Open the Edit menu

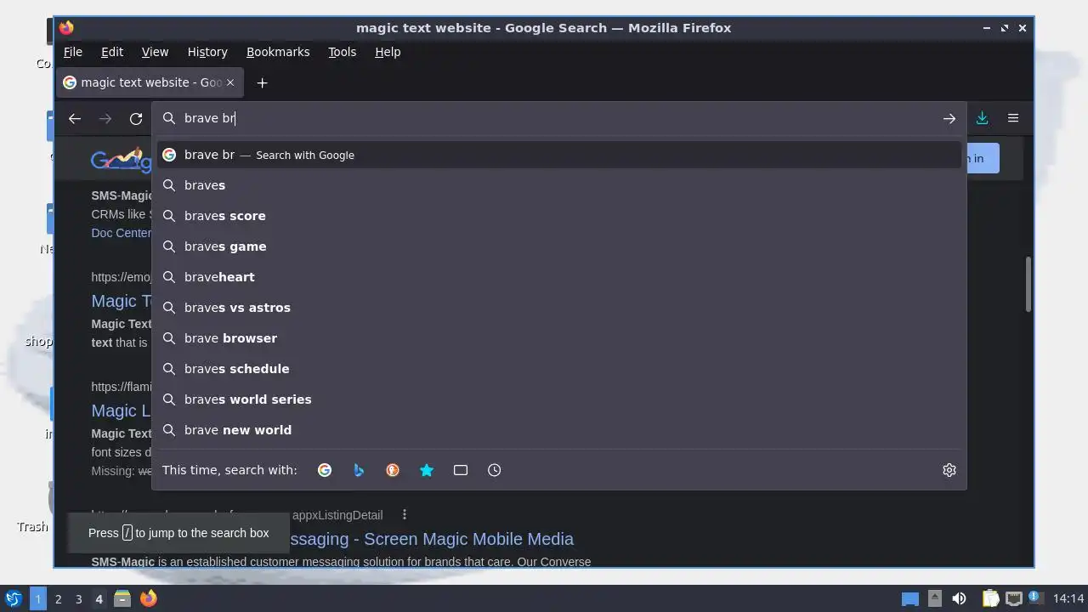tap(112, 52)
